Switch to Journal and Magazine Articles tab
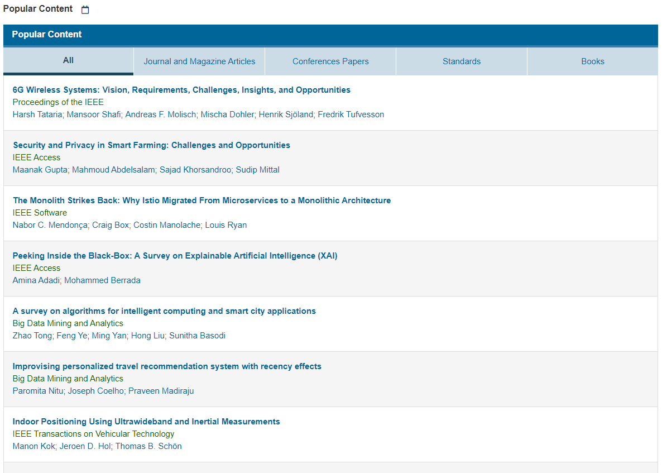The image size is (662, 473). tap(199, 61)
